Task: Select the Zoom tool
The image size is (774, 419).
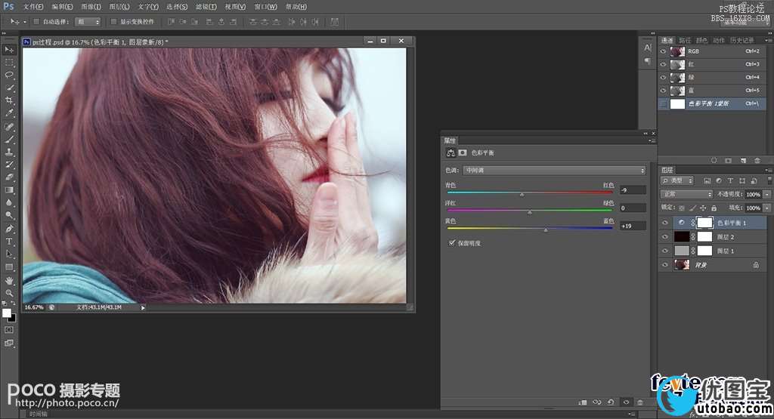Action: click(9, 293)
